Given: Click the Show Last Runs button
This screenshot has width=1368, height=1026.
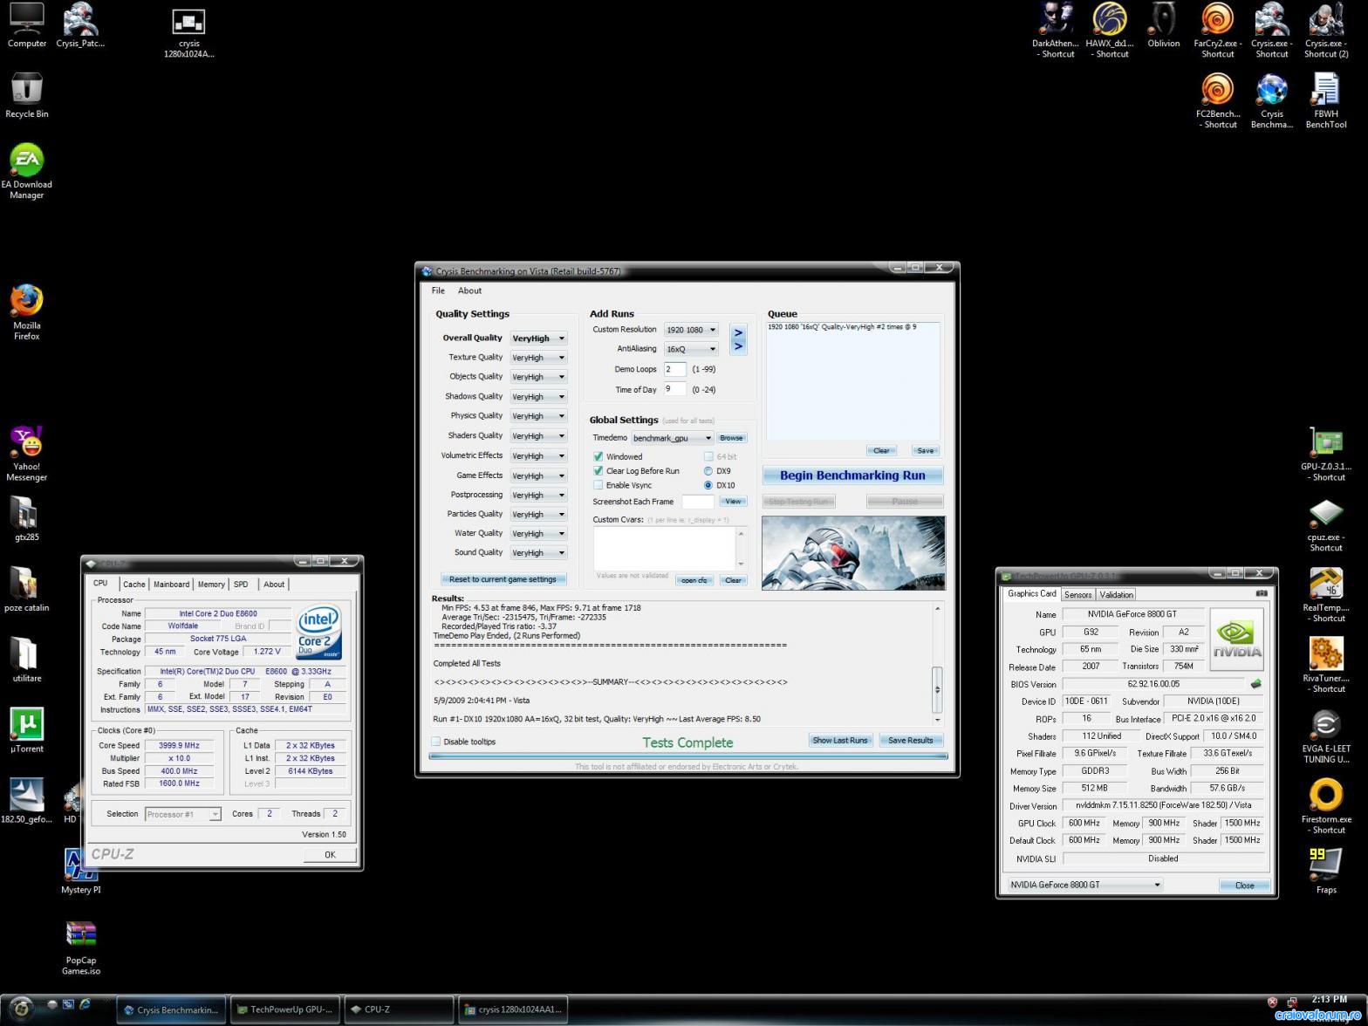Looking at the screenshot, I should (x=839, y=740).
